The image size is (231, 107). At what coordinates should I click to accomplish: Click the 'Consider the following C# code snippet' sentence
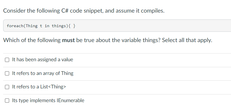(x=53, y=11)
